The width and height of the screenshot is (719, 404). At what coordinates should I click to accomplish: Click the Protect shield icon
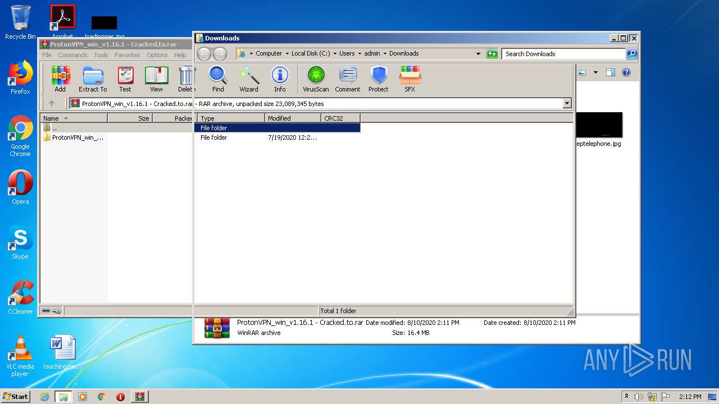point(379,79)
